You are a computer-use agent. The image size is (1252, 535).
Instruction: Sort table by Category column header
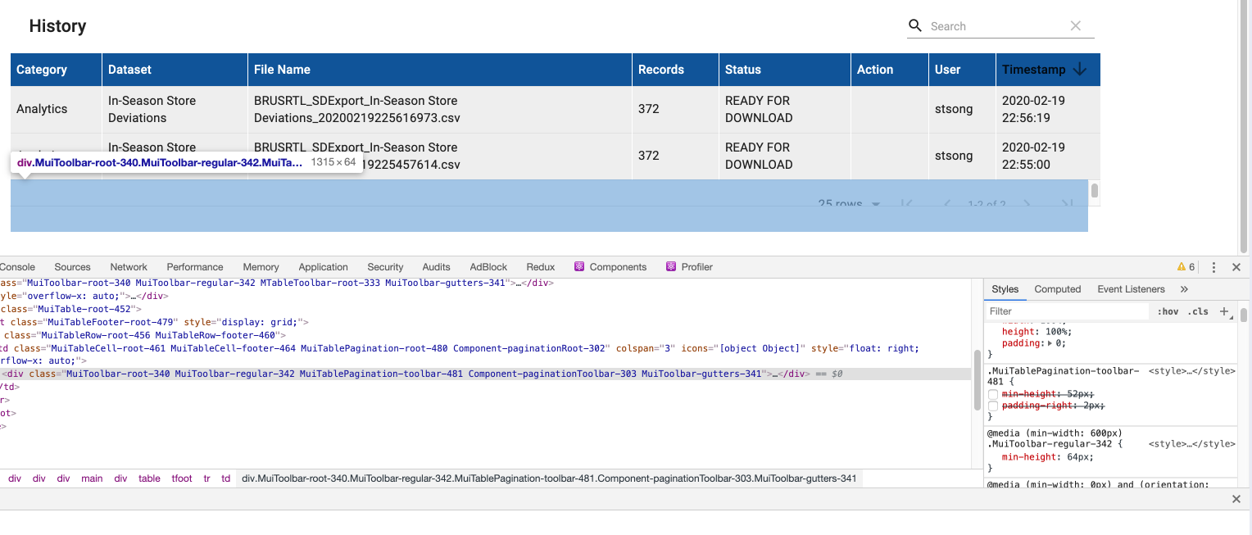pyautogui.click(x=42, y=70)
